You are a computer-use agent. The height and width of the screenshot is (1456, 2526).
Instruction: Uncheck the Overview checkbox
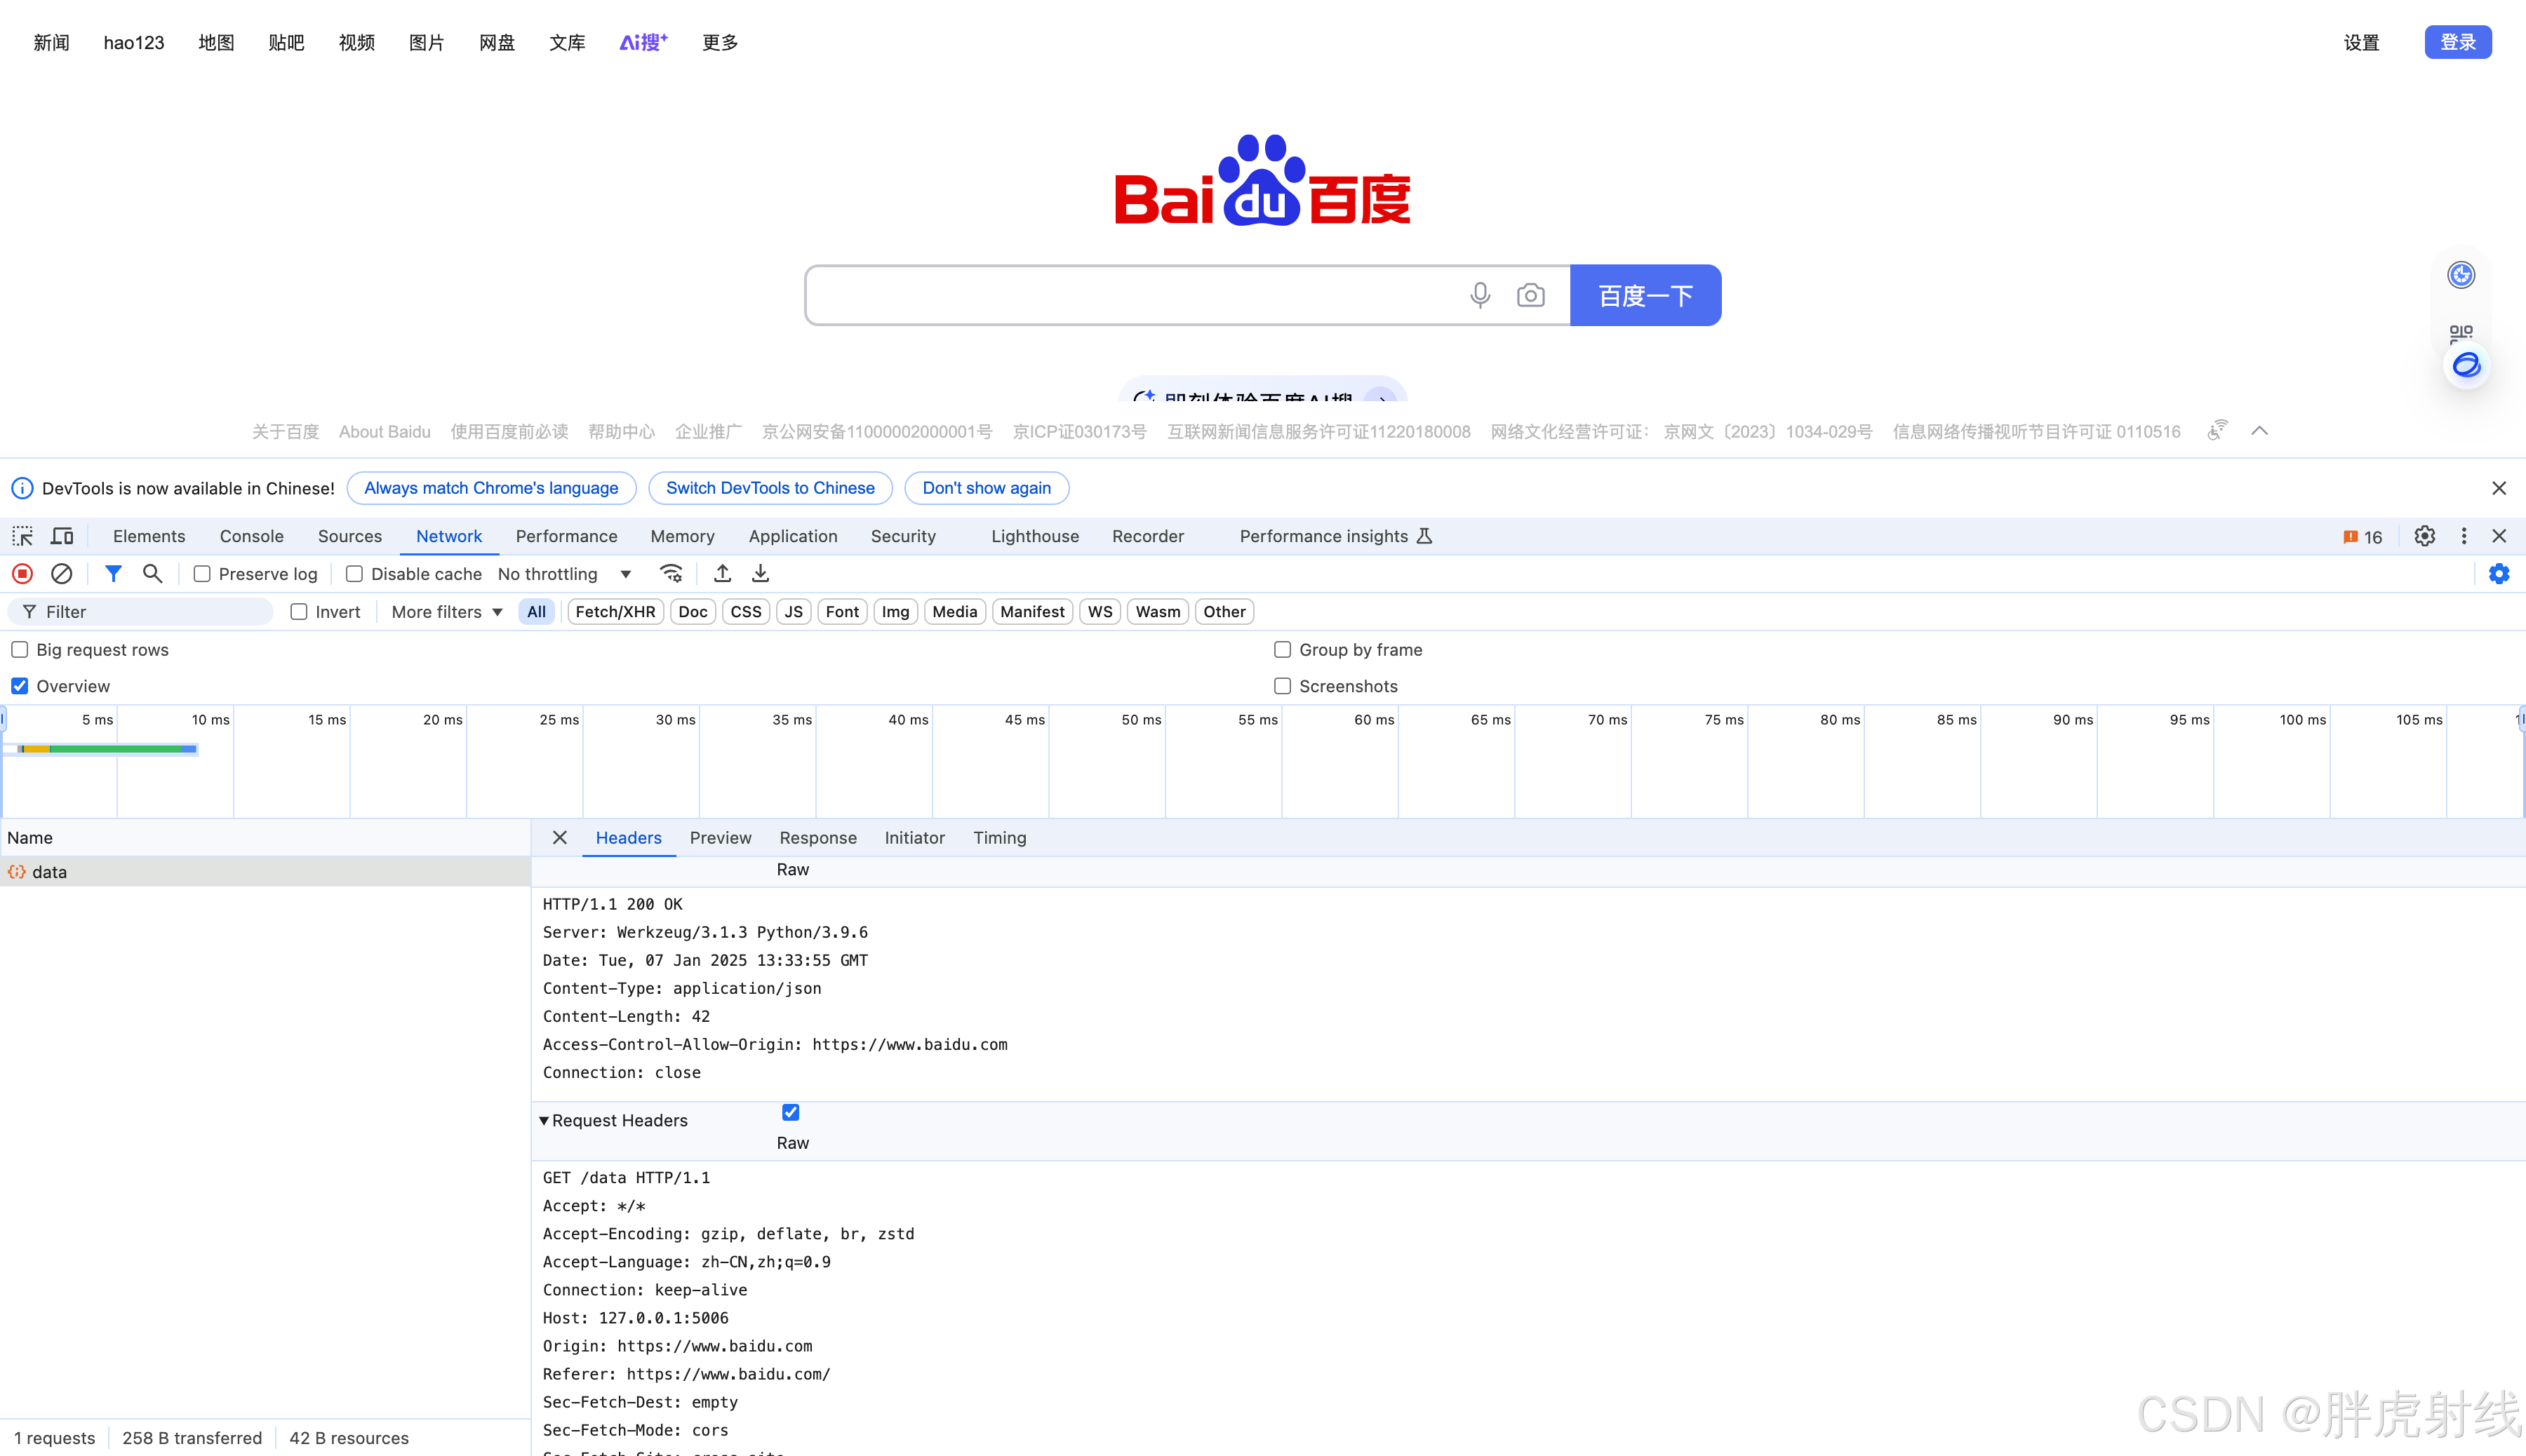20,686
